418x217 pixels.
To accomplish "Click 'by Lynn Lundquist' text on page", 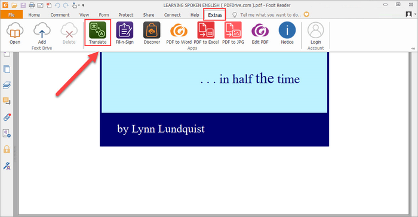I will click(x=161, y=129).
